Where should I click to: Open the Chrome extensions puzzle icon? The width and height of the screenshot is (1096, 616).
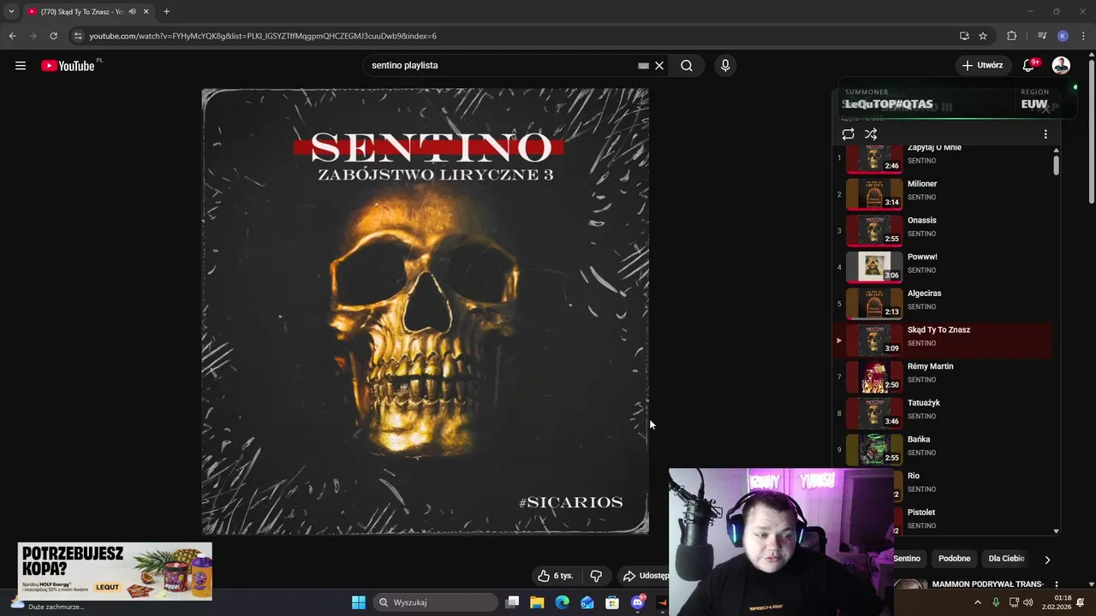(x=1012, y=36)
